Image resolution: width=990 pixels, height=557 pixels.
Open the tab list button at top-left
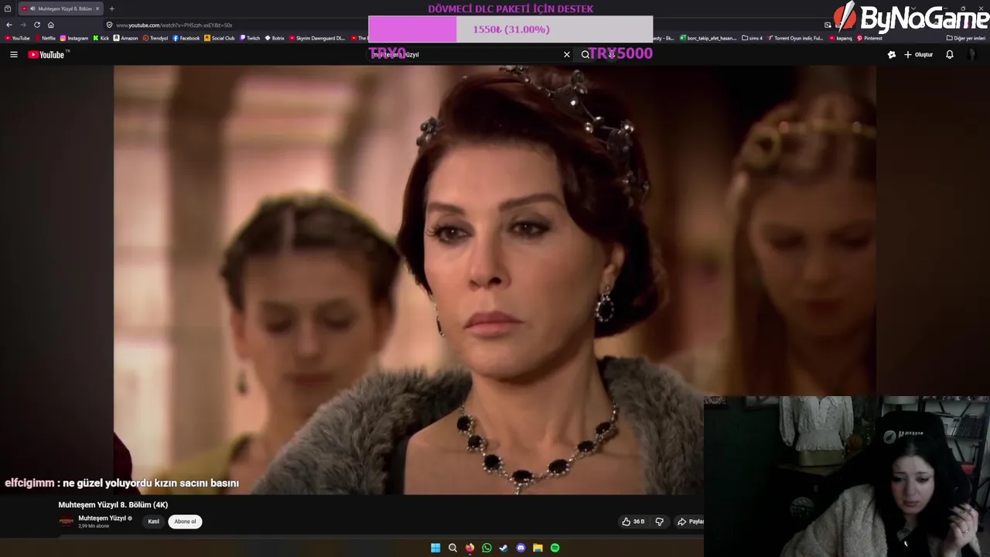tap(8, 9)
